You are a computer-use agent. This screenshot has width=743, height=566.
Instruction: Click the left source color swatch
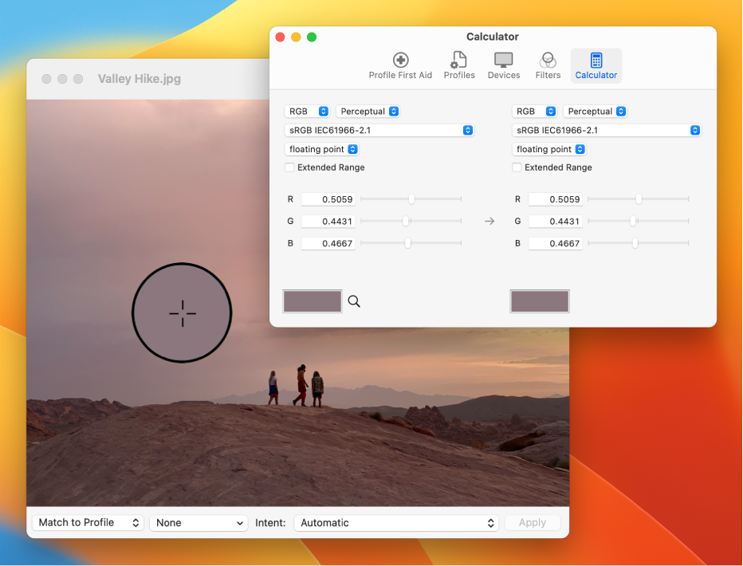[x=313, y=301]
